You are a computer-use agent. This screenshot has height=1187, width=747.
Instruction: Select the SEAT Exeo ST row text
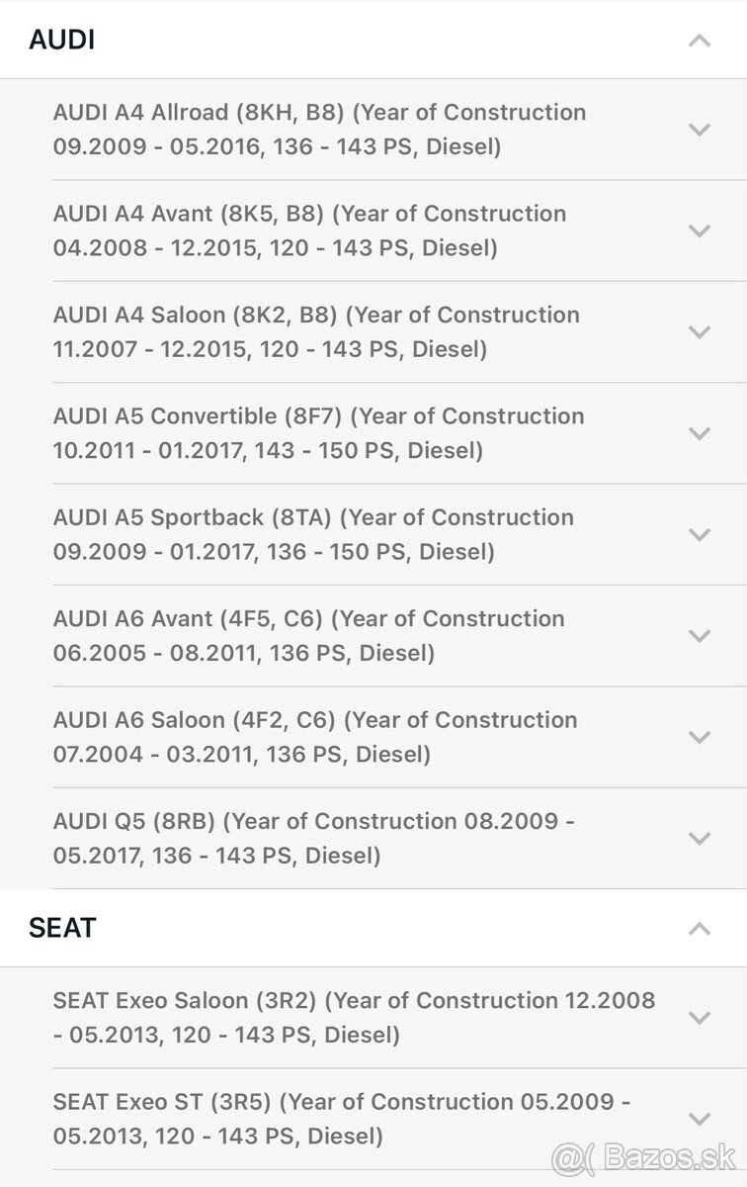[x=342, y=1119]
